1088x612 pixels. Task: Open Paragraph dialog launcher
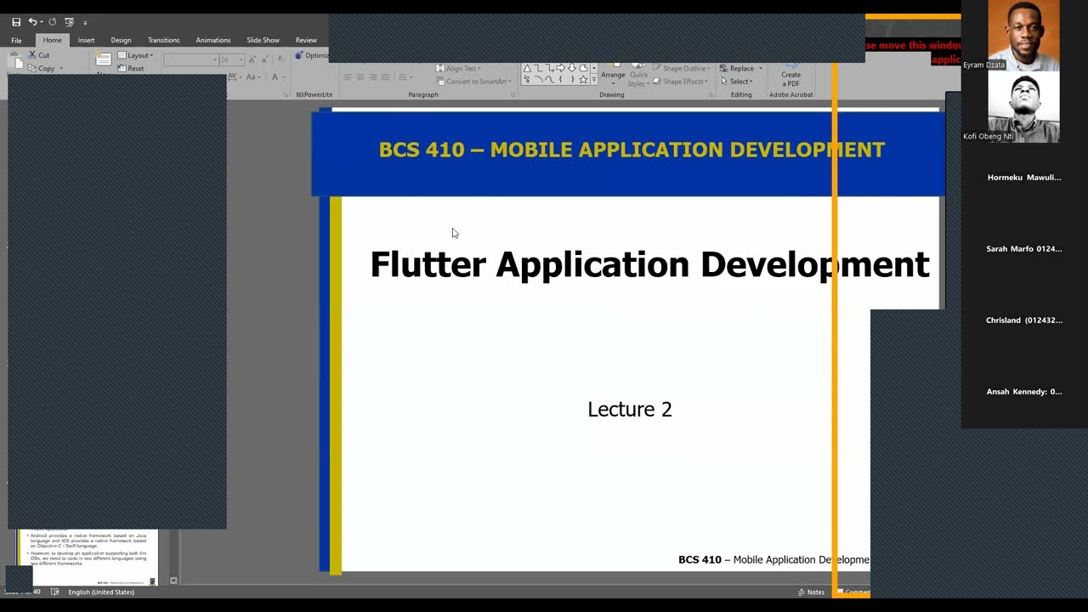513,95
